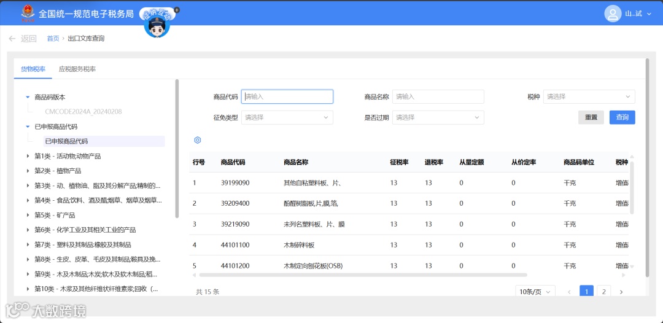Select pagination page 1
Viewport: 663px width, 323px height.
coord(586,292)
